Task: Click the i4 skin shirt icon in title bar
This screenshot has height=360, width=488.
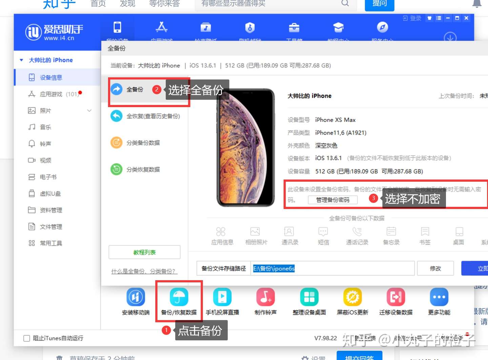Action: [430, 18]
